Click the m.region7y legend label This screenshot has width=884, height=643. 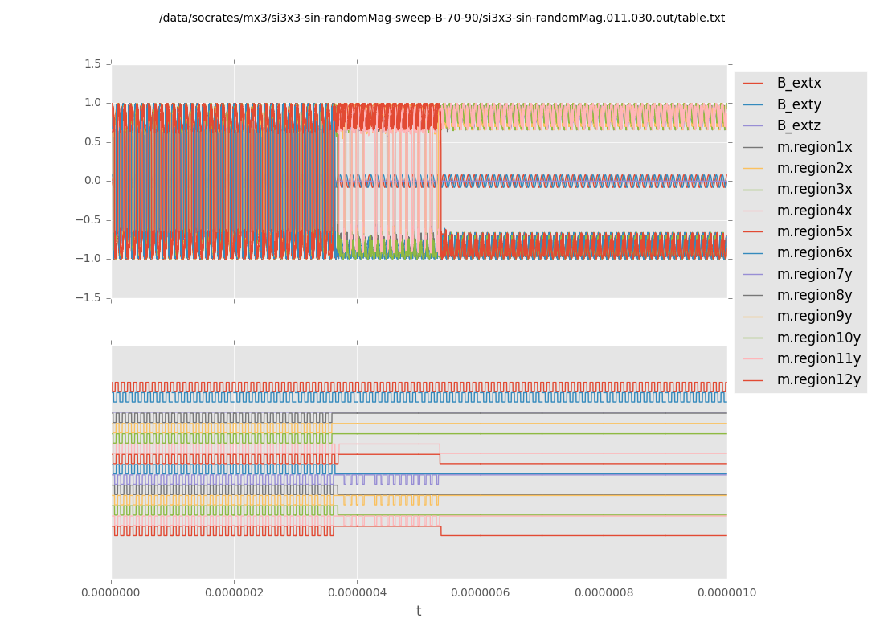click(814, 274)
